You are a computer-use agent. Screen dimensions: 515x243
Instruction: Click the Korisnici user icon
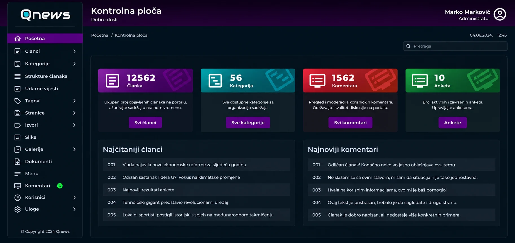tap(17, 198)
